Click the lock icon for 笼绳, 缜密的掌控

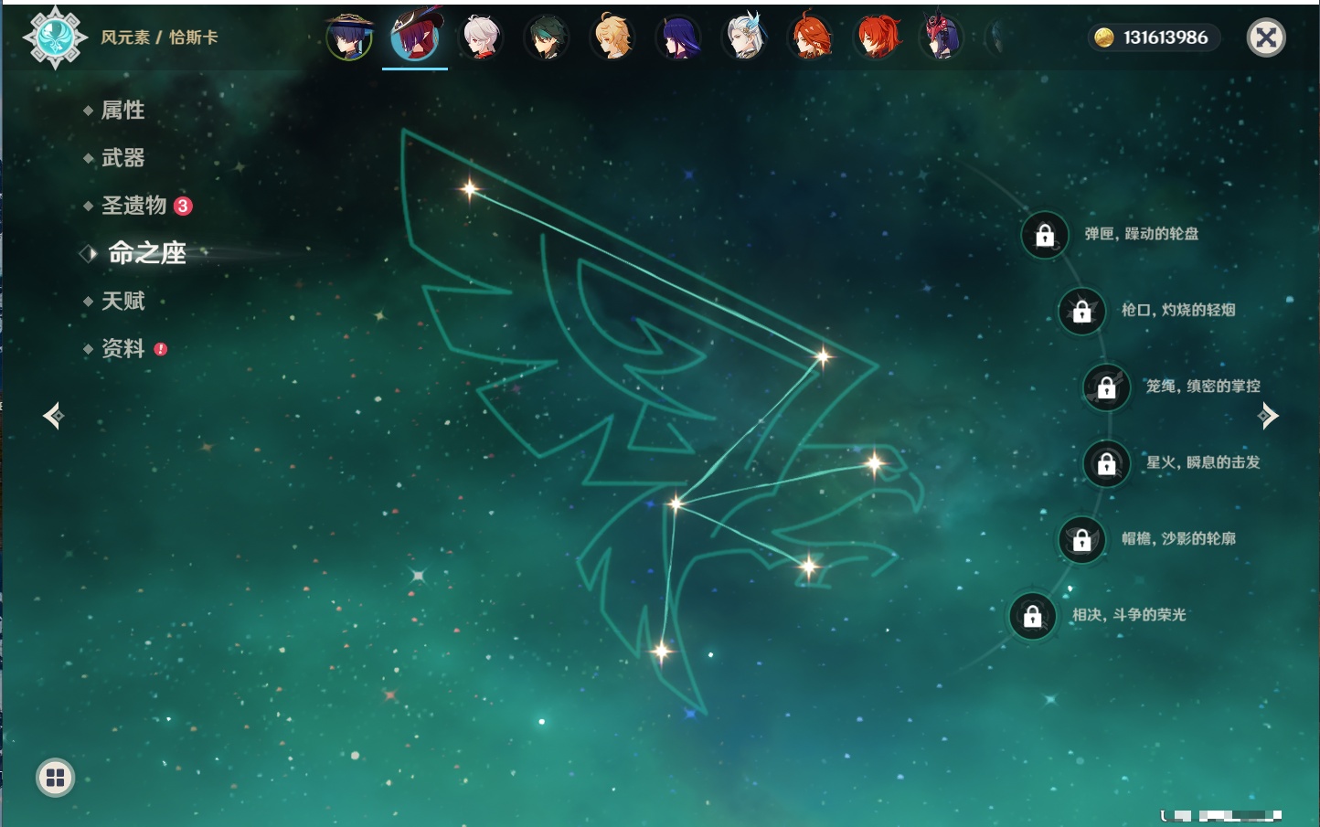(1107, 387)
